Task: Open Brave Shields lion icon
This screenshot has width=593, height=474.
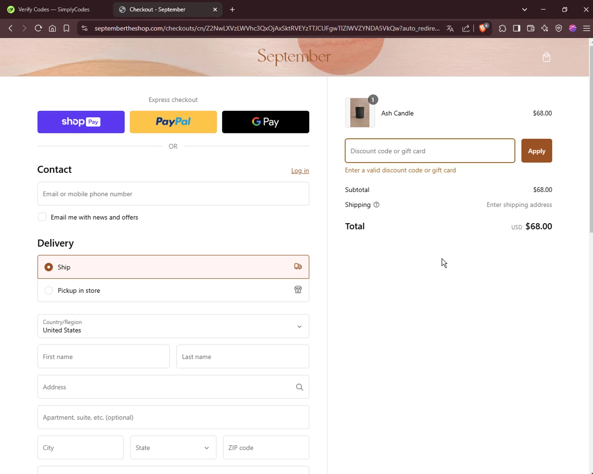Action: click(x=483, y=28)
